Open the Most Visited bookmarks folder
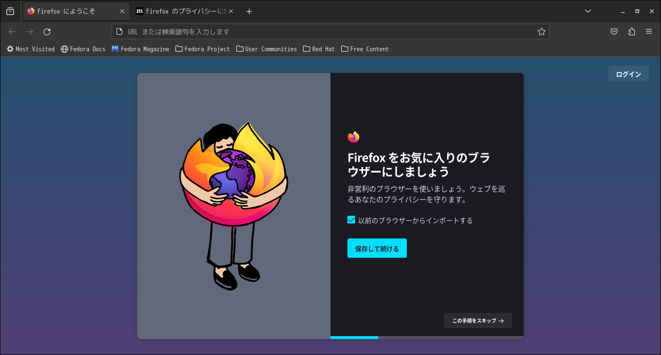 (x=30, y=49)
